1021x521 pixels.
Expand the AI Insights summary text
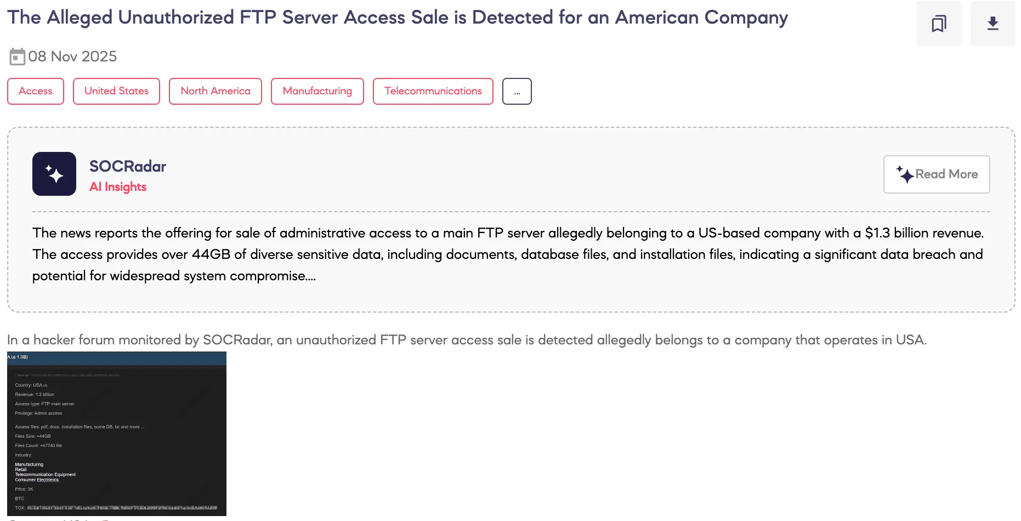936,174
